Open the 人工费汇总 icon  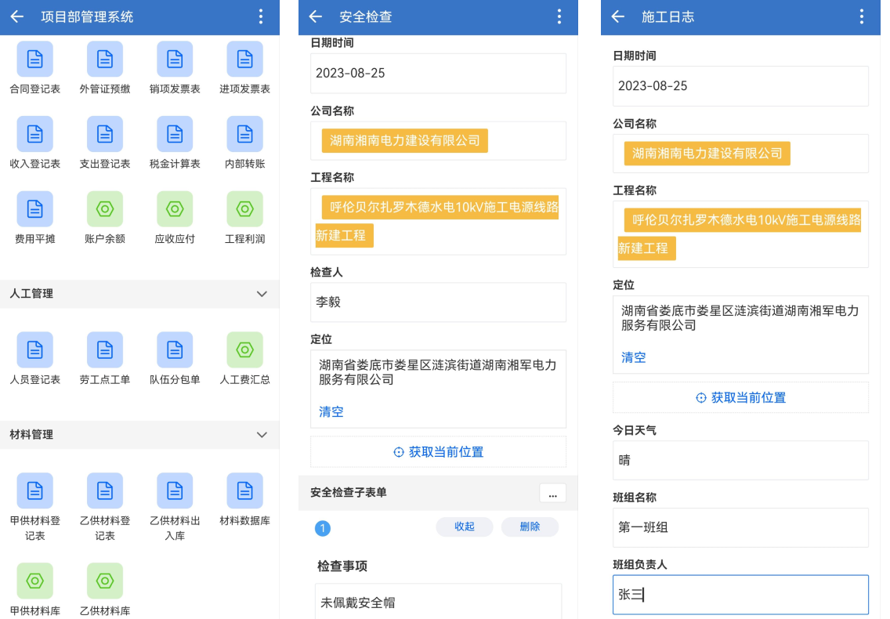[x=244, y=350]
